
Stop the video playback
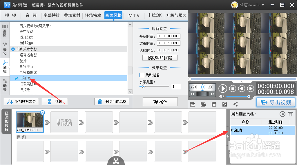(233, 89)
